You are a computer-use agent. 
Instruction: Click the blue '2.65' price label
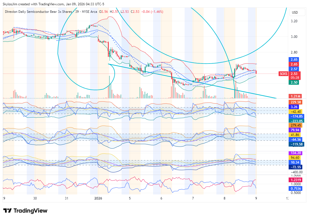294,59
